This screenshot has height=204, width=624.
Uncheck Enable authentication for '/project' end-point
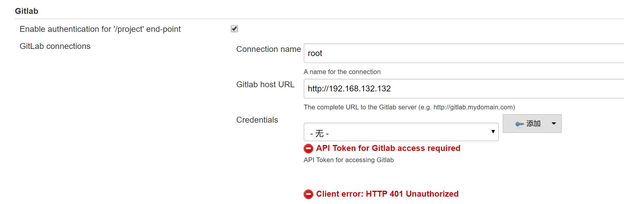234,29
